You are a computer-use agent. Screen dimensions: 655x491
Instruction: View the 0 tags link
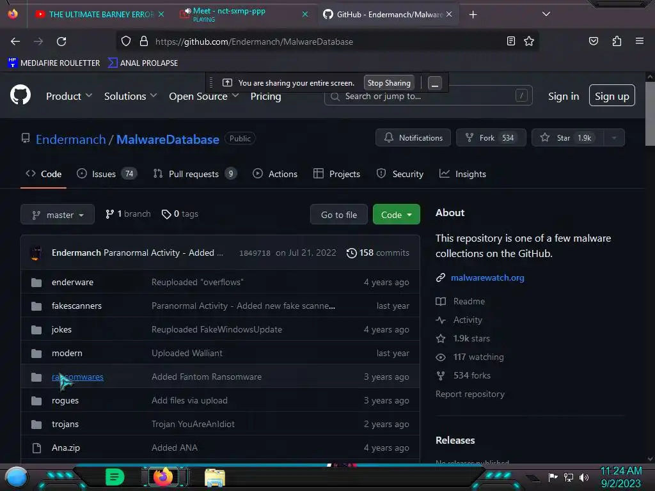180,214
